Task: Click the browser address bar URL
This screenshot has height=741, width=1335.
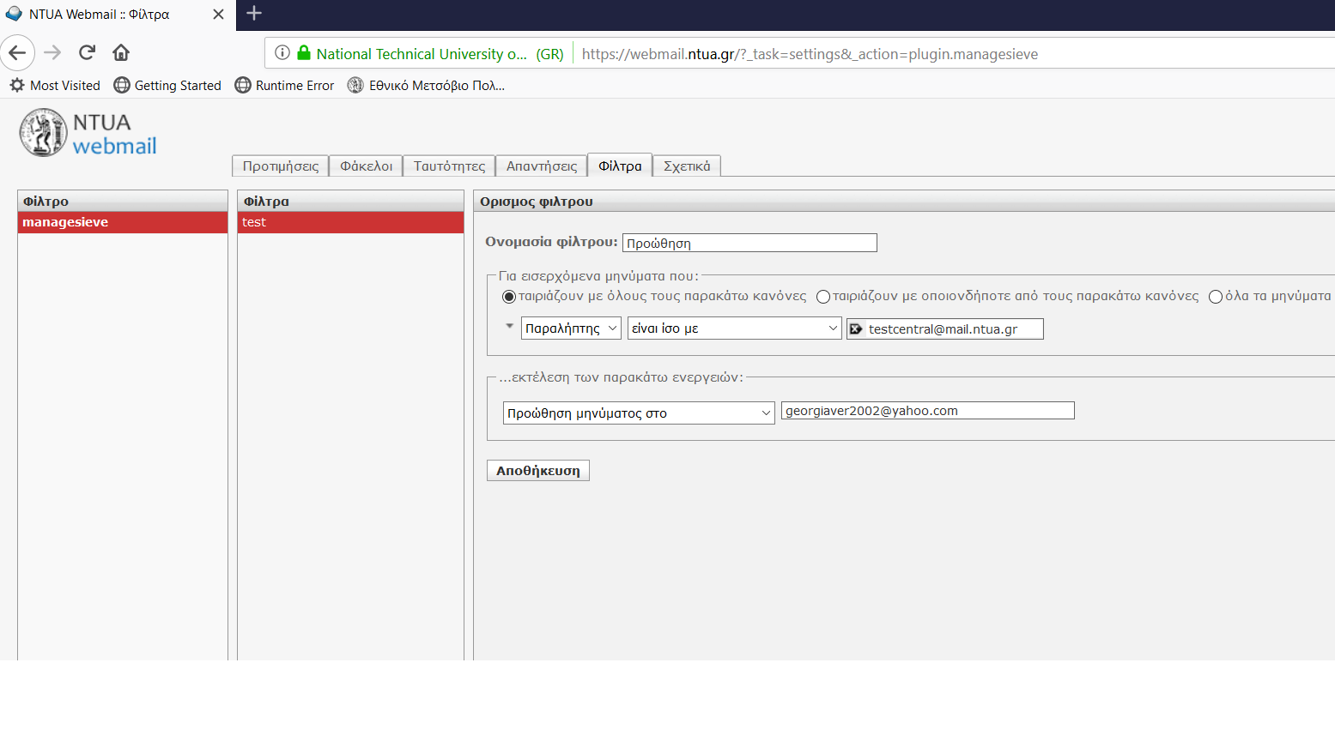Action: point(810,54)
